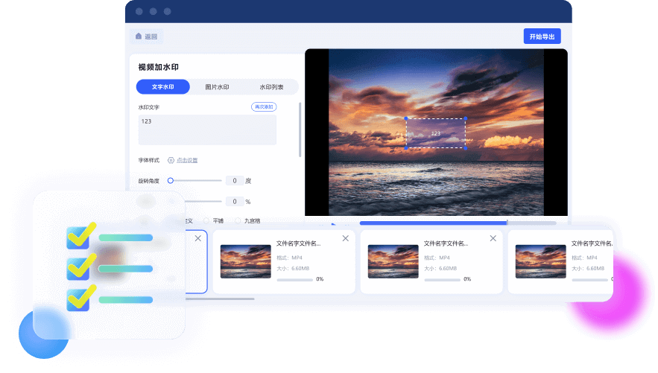The width and height of the screenshot is (658, 373).
Task: Click the second fully visible card's sunset thumbnail
Action: coord(393,261)
